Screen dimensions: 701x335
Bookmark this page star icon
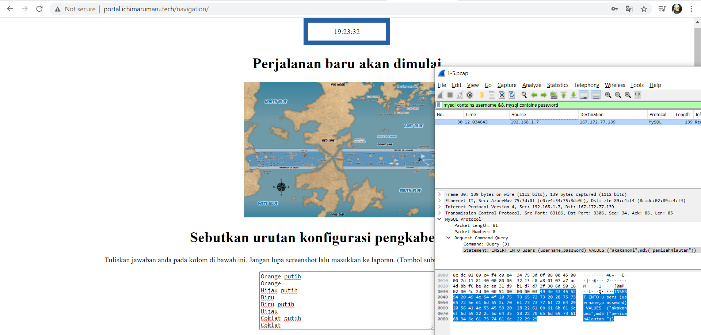click(644, 9)
